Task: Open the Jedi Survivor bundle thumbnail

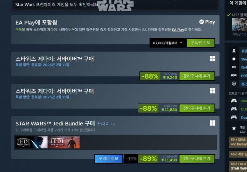Action: [x=64, y=142]
